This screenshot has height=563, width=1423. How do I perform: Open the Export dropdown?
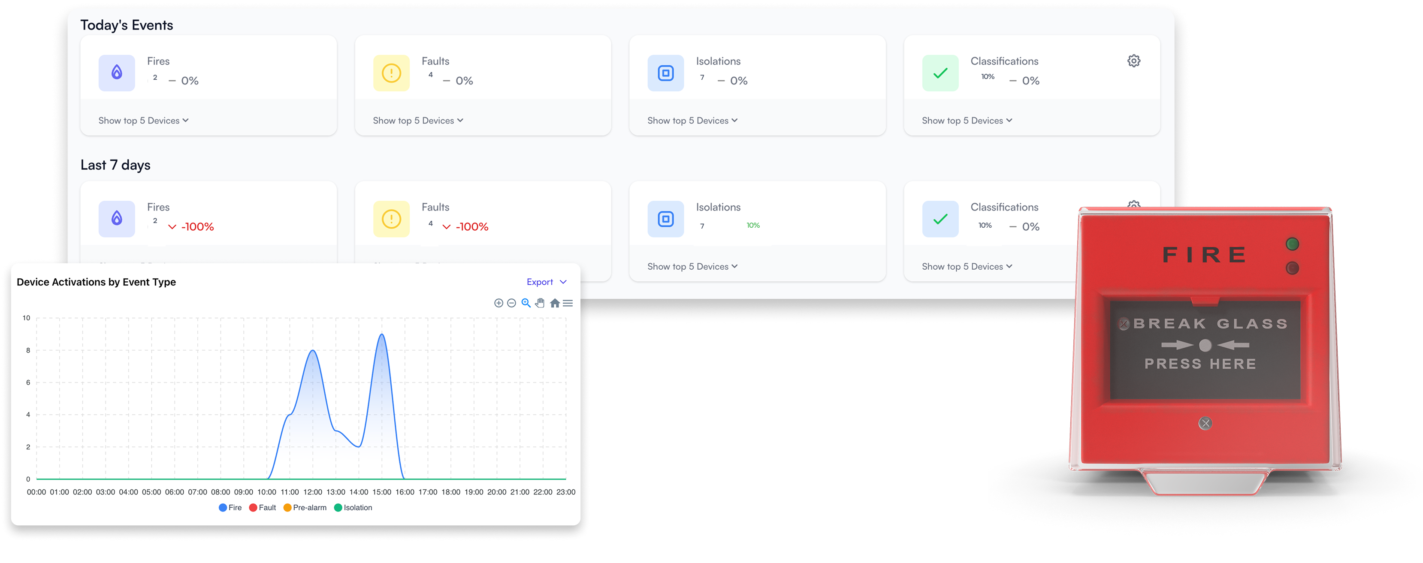pyautogui.click(x=546, y=282)
